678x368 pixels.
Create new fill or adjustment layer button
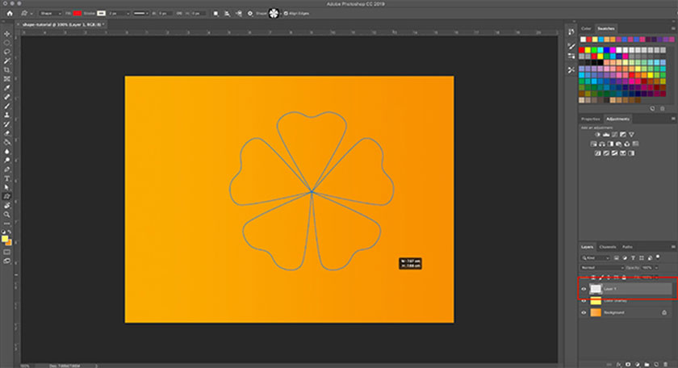point(638,365)
